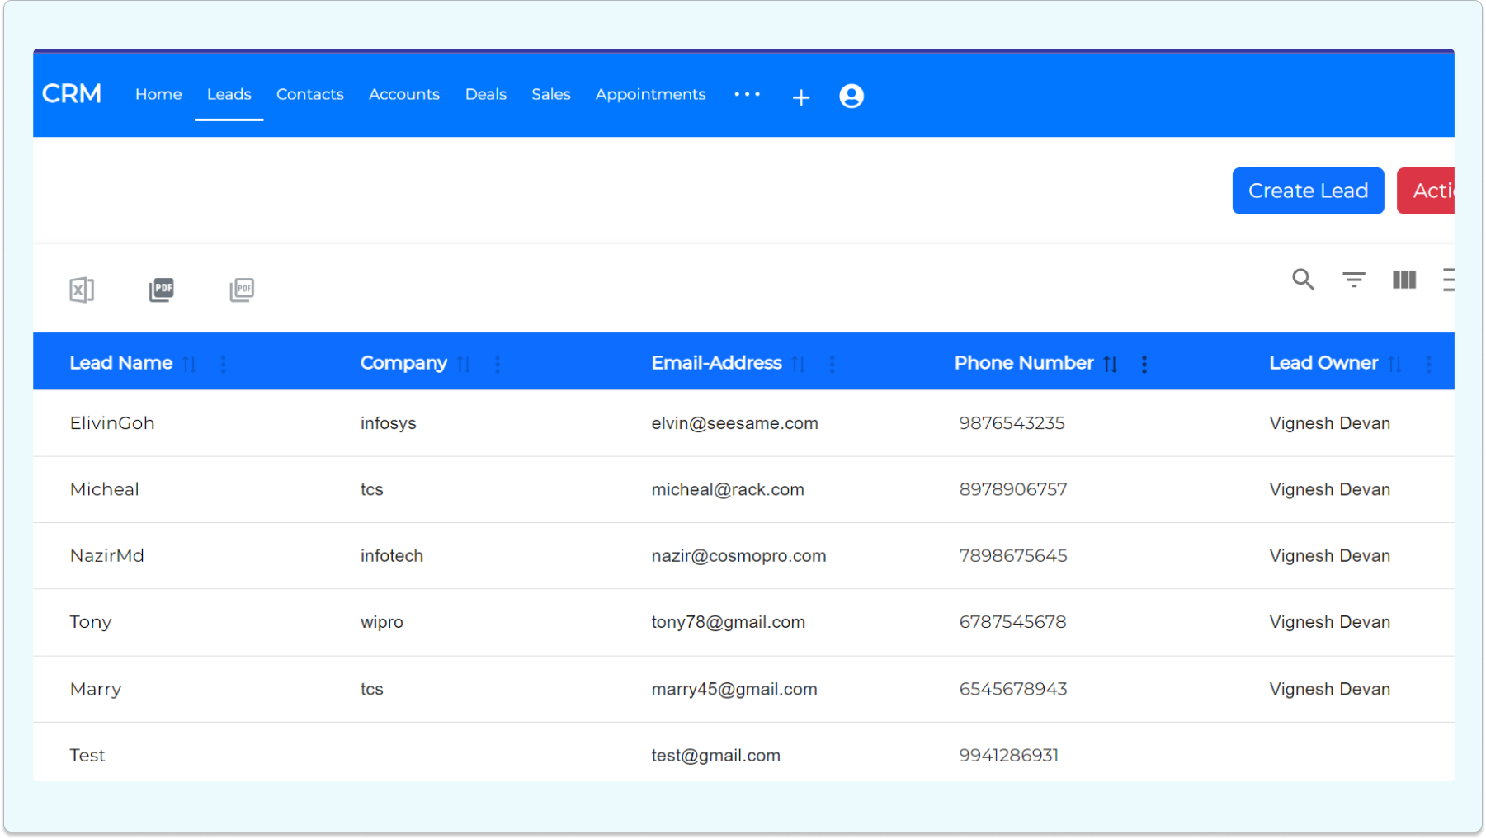Open the column view icon
1486x839 pixels.
1403,280
